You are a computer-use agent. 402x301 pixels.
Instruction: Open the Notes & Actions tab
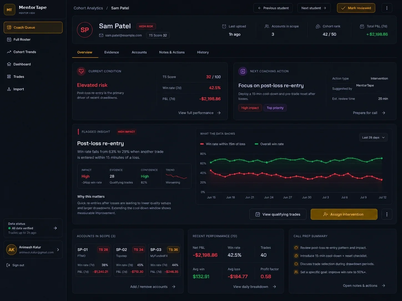(172, 52)
